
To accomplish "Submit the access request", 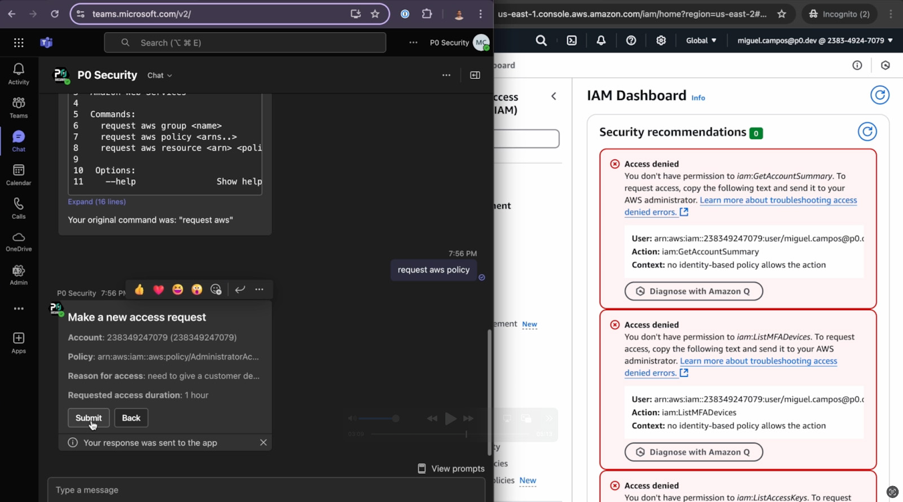I will click(x=89, y=418).
